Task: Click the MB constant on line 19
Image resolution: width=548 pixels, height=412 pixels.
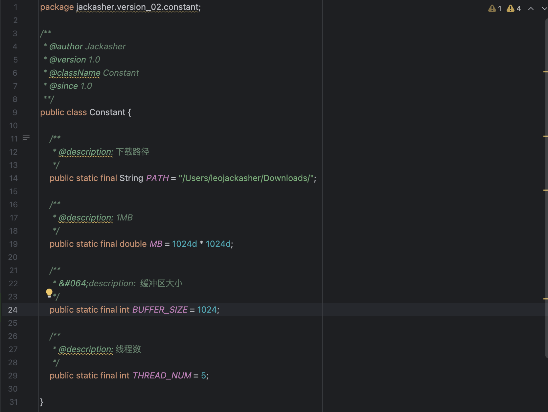Action: [156, 244]
